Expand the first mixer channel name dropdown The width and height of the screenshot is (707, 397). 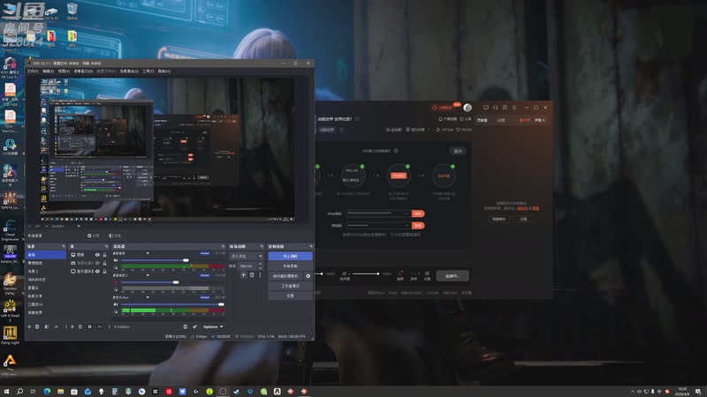pyautogui.click(x=148, y=253)
